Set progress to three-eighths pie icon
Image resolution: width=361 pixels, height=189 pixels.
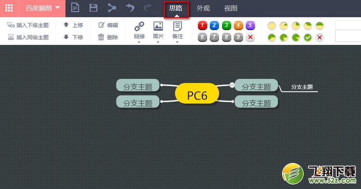[308, 26]
